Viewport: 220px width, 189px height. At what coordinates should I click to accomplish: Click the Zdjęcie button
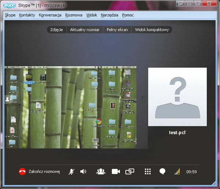tap(56, 30)
